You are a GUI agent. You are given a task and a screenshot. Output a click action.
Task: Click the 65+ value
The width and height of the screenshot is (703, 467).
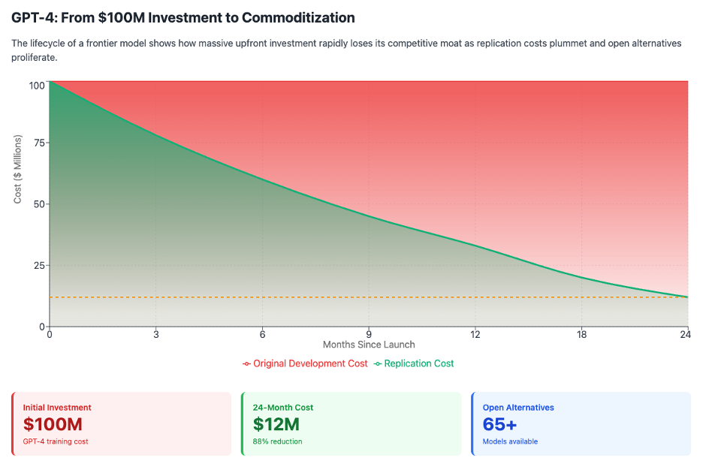pos(500,424)
